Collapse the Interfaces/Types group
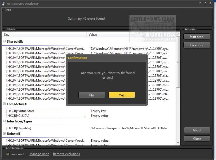 click(4, 121)
